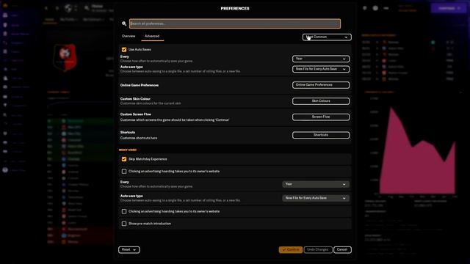Image resolution: width=470 pixels, height=264 pixels.
Task: Switch to the Overview tab
Action: (129, 36)
